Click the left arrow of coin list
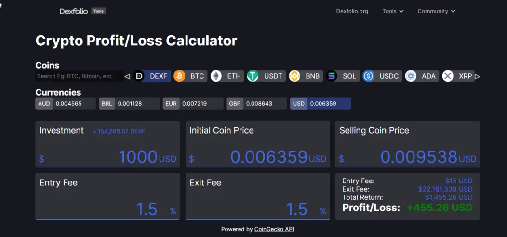This screenshot has width=507, height=237. click(x=127, y=76)
